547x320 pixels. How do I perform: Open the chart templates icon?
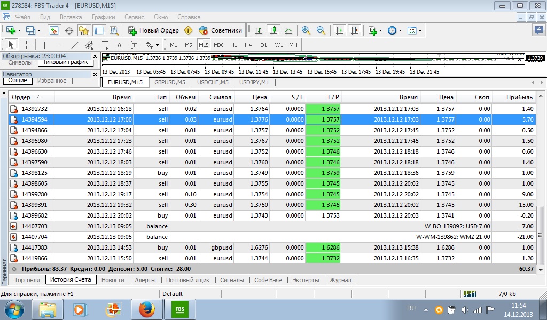412,30
